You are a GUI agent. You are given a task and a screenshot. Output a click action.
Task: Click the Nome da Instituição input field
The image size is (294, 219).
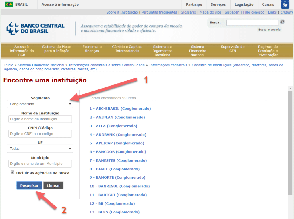tap(40, 119)
